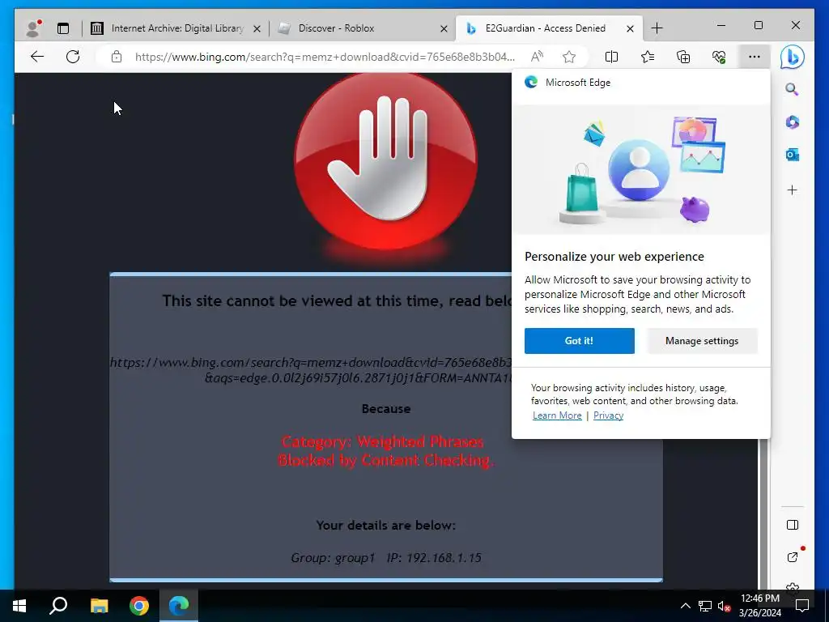The image size is (829, 622).
Task: Click the page vertical scrollbar
Action: click(x=763, y=513)
